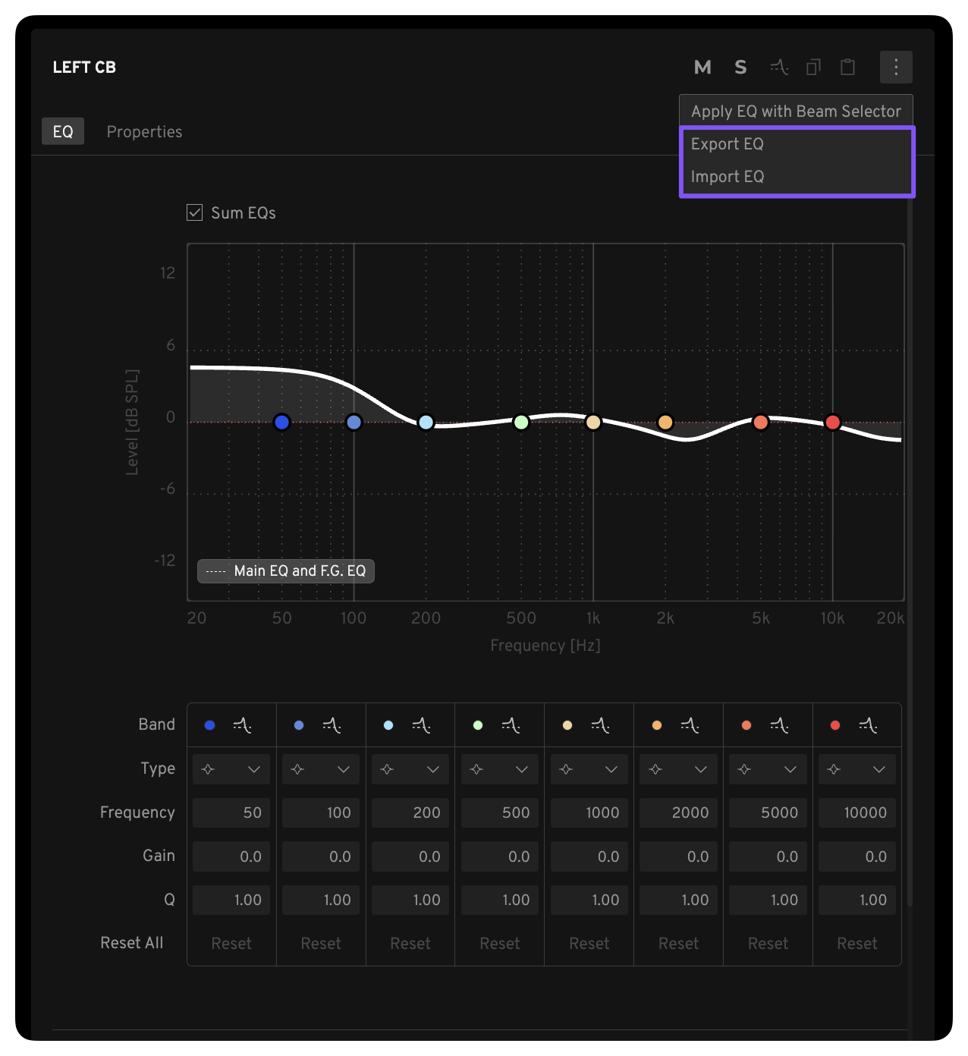This screenshot has width=968, height=1056.
Task: Click bypass icon for the 50 Hz band
Action: pos(243,726)
